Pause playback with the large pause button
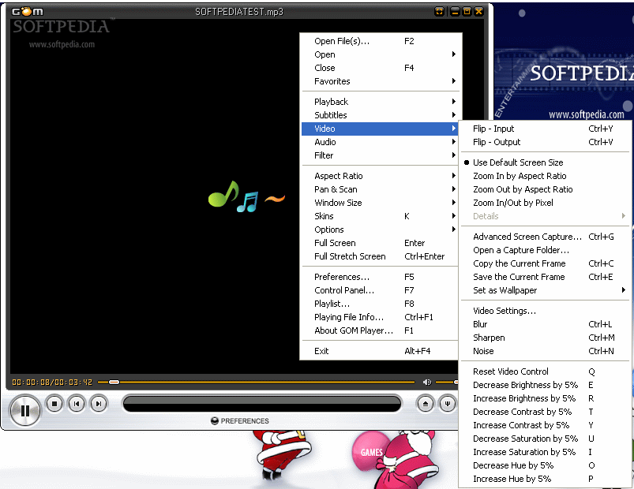This screenshot has width=634, height=489. pos(25,411)
